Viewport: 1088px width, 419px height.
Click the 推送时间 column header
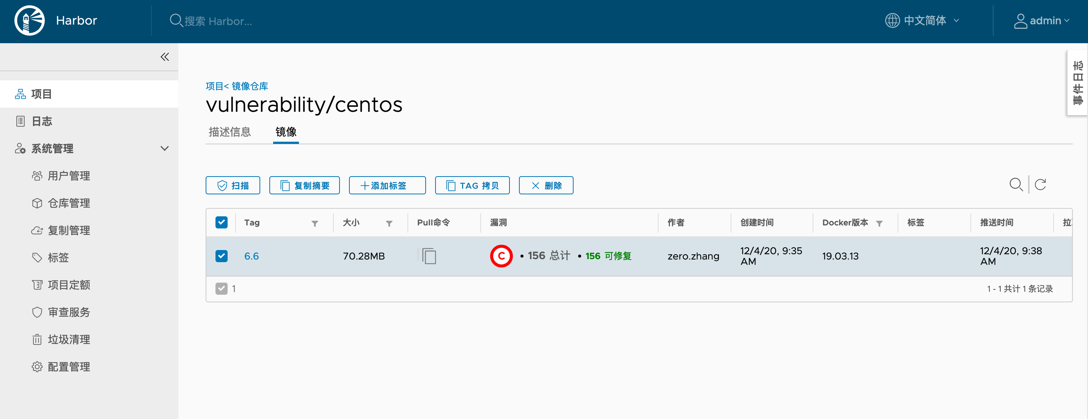coord(996,222)
